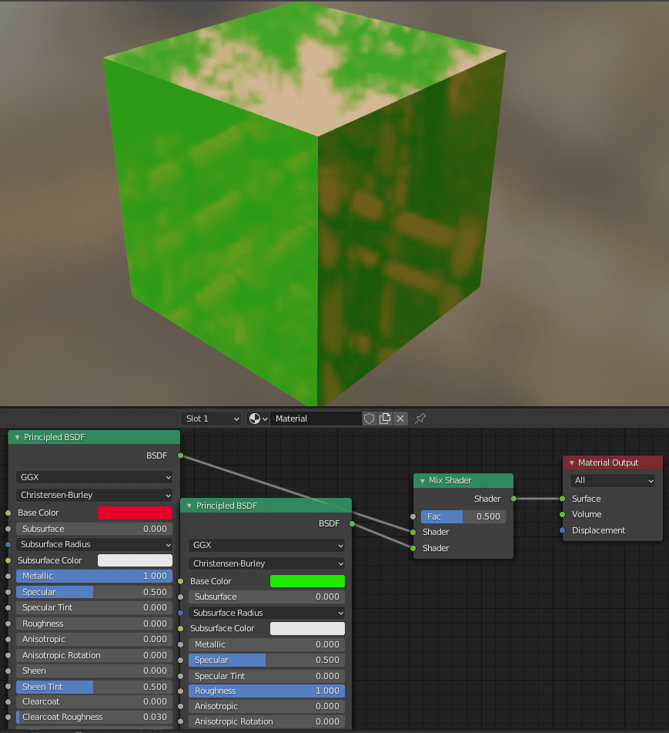This screenshot has width=669, height=733.
Task: Open the GGX distribution dropdown on left Principled BSDF
Action: point(94,479)
